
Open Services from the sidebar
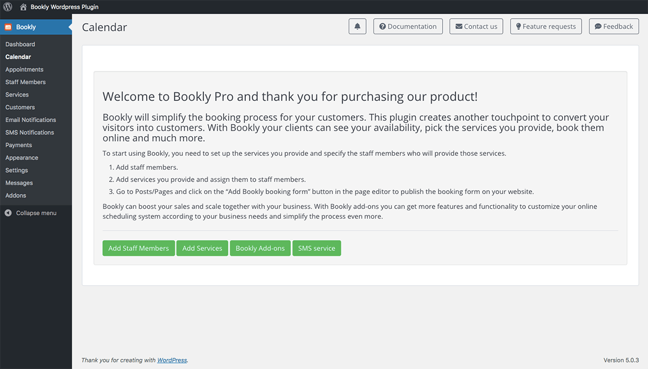17,94
